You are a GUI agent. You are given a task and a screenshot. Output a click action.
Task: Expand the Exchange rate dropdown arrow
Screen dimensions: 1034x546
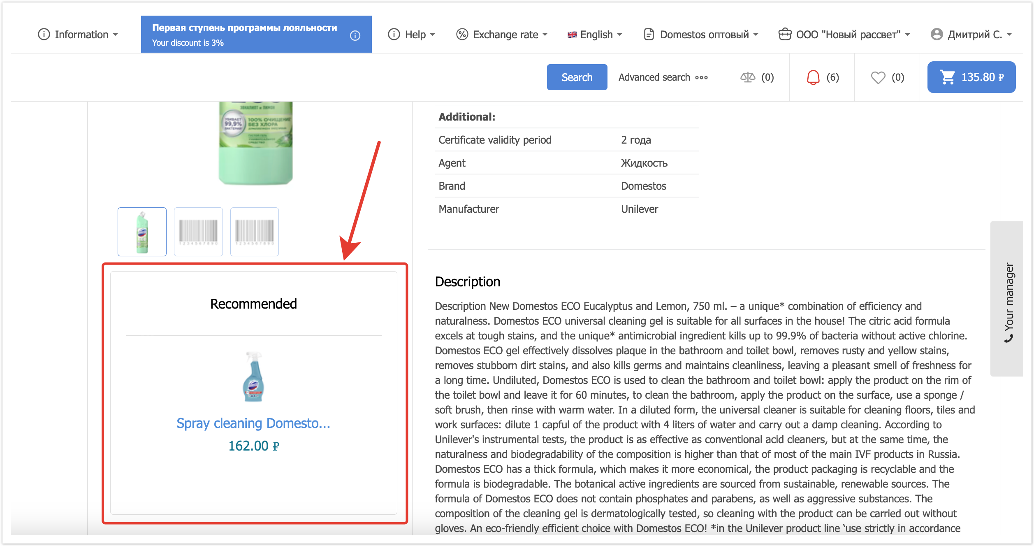(545, 35)
